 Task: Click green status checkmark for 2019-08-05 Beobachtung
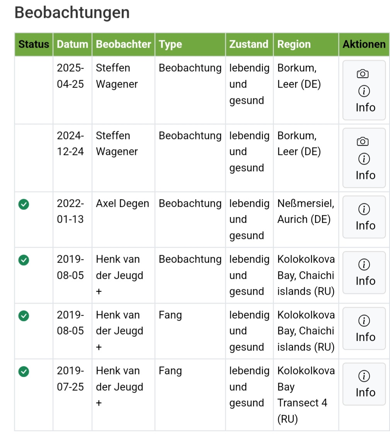(x=24, y=260)
